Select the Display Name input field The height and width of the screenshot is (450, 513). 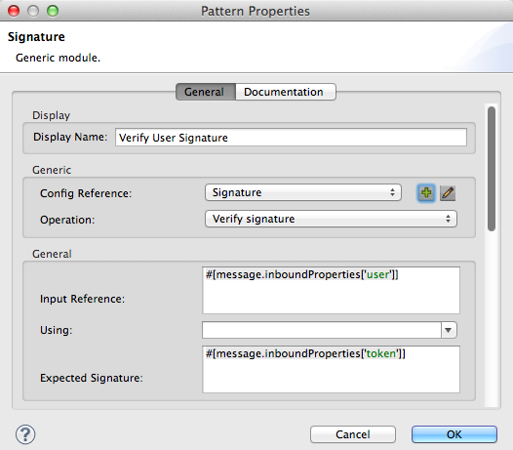[x=291, y=138]
